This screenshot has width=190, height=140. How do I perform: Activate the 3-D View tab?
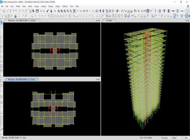coord(109,21)
